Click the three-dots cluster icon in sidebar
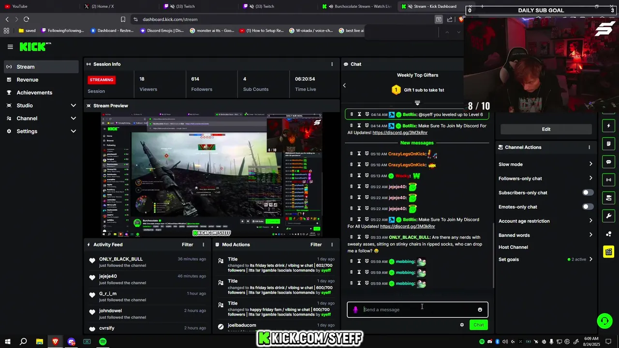The image size is (619, 348). 609,234
